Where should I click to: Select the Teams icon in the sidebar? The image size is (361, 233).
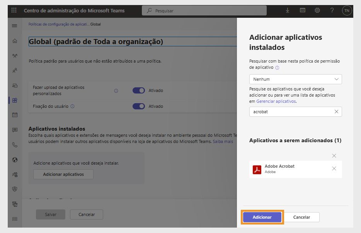pyautogui.click(x=15, y=55)
